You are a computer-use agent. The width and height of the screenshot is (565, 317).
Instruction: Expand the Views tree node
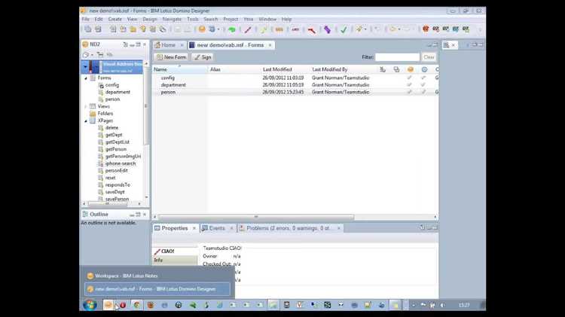click(85, 106)
